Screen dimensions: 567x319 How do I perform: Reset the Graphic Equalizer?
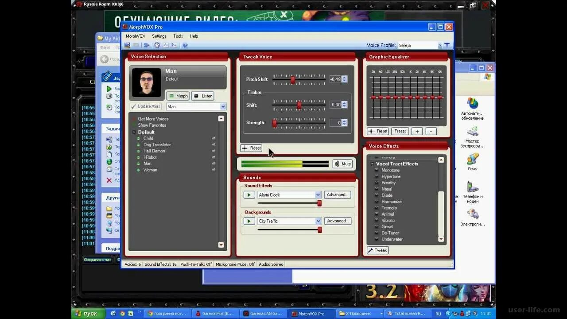click(x=378, y=131)
